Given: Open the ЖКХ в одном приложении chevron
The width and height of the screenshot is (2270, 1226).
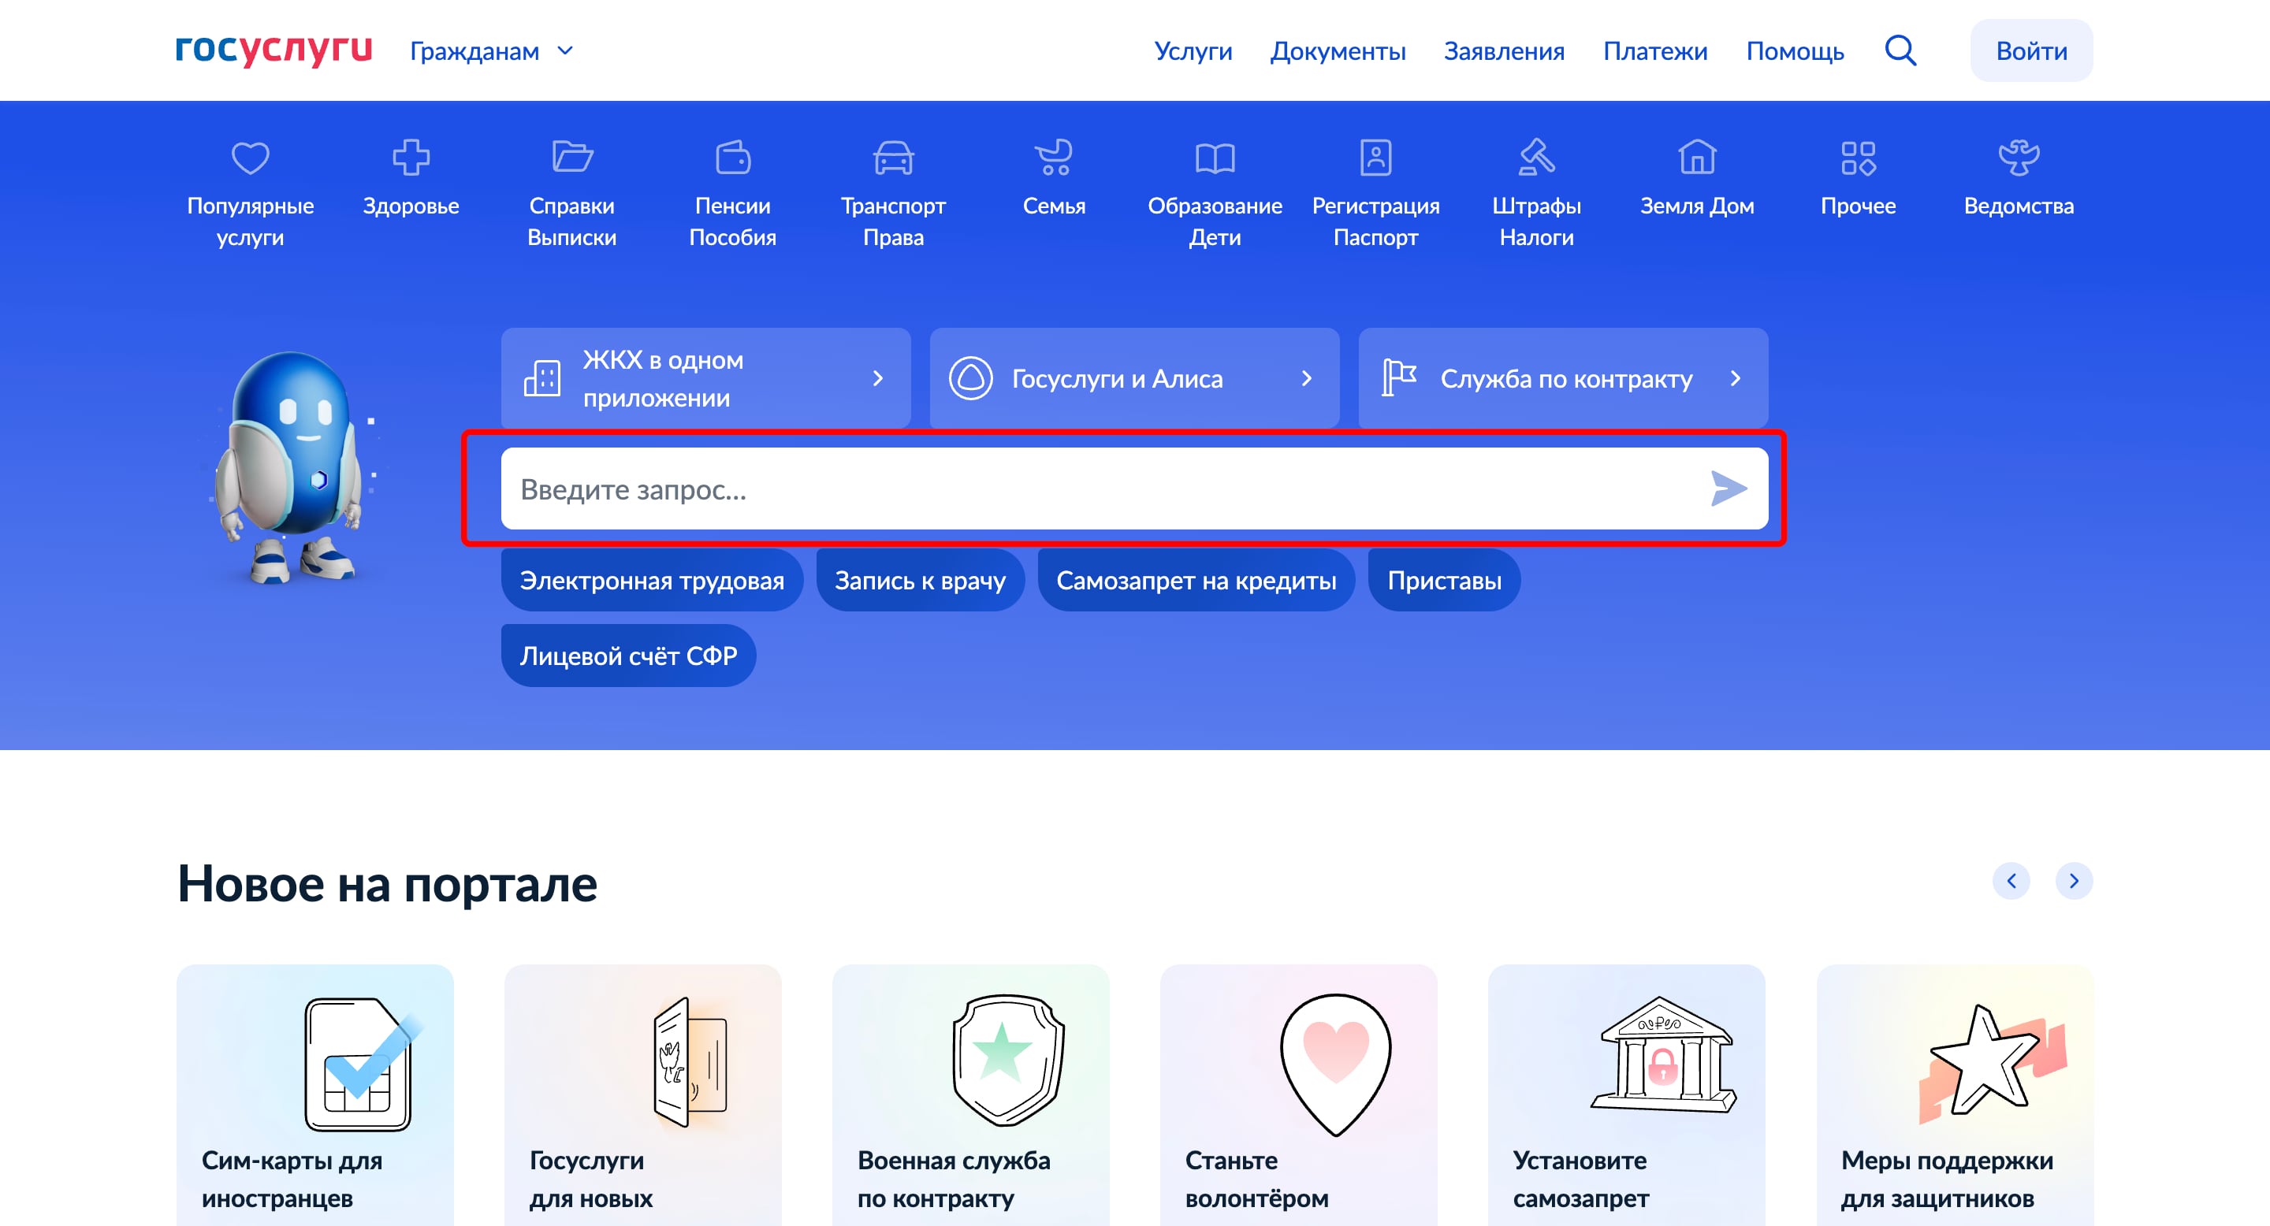Looking at the screenshot, I should [x=878, y=379].
